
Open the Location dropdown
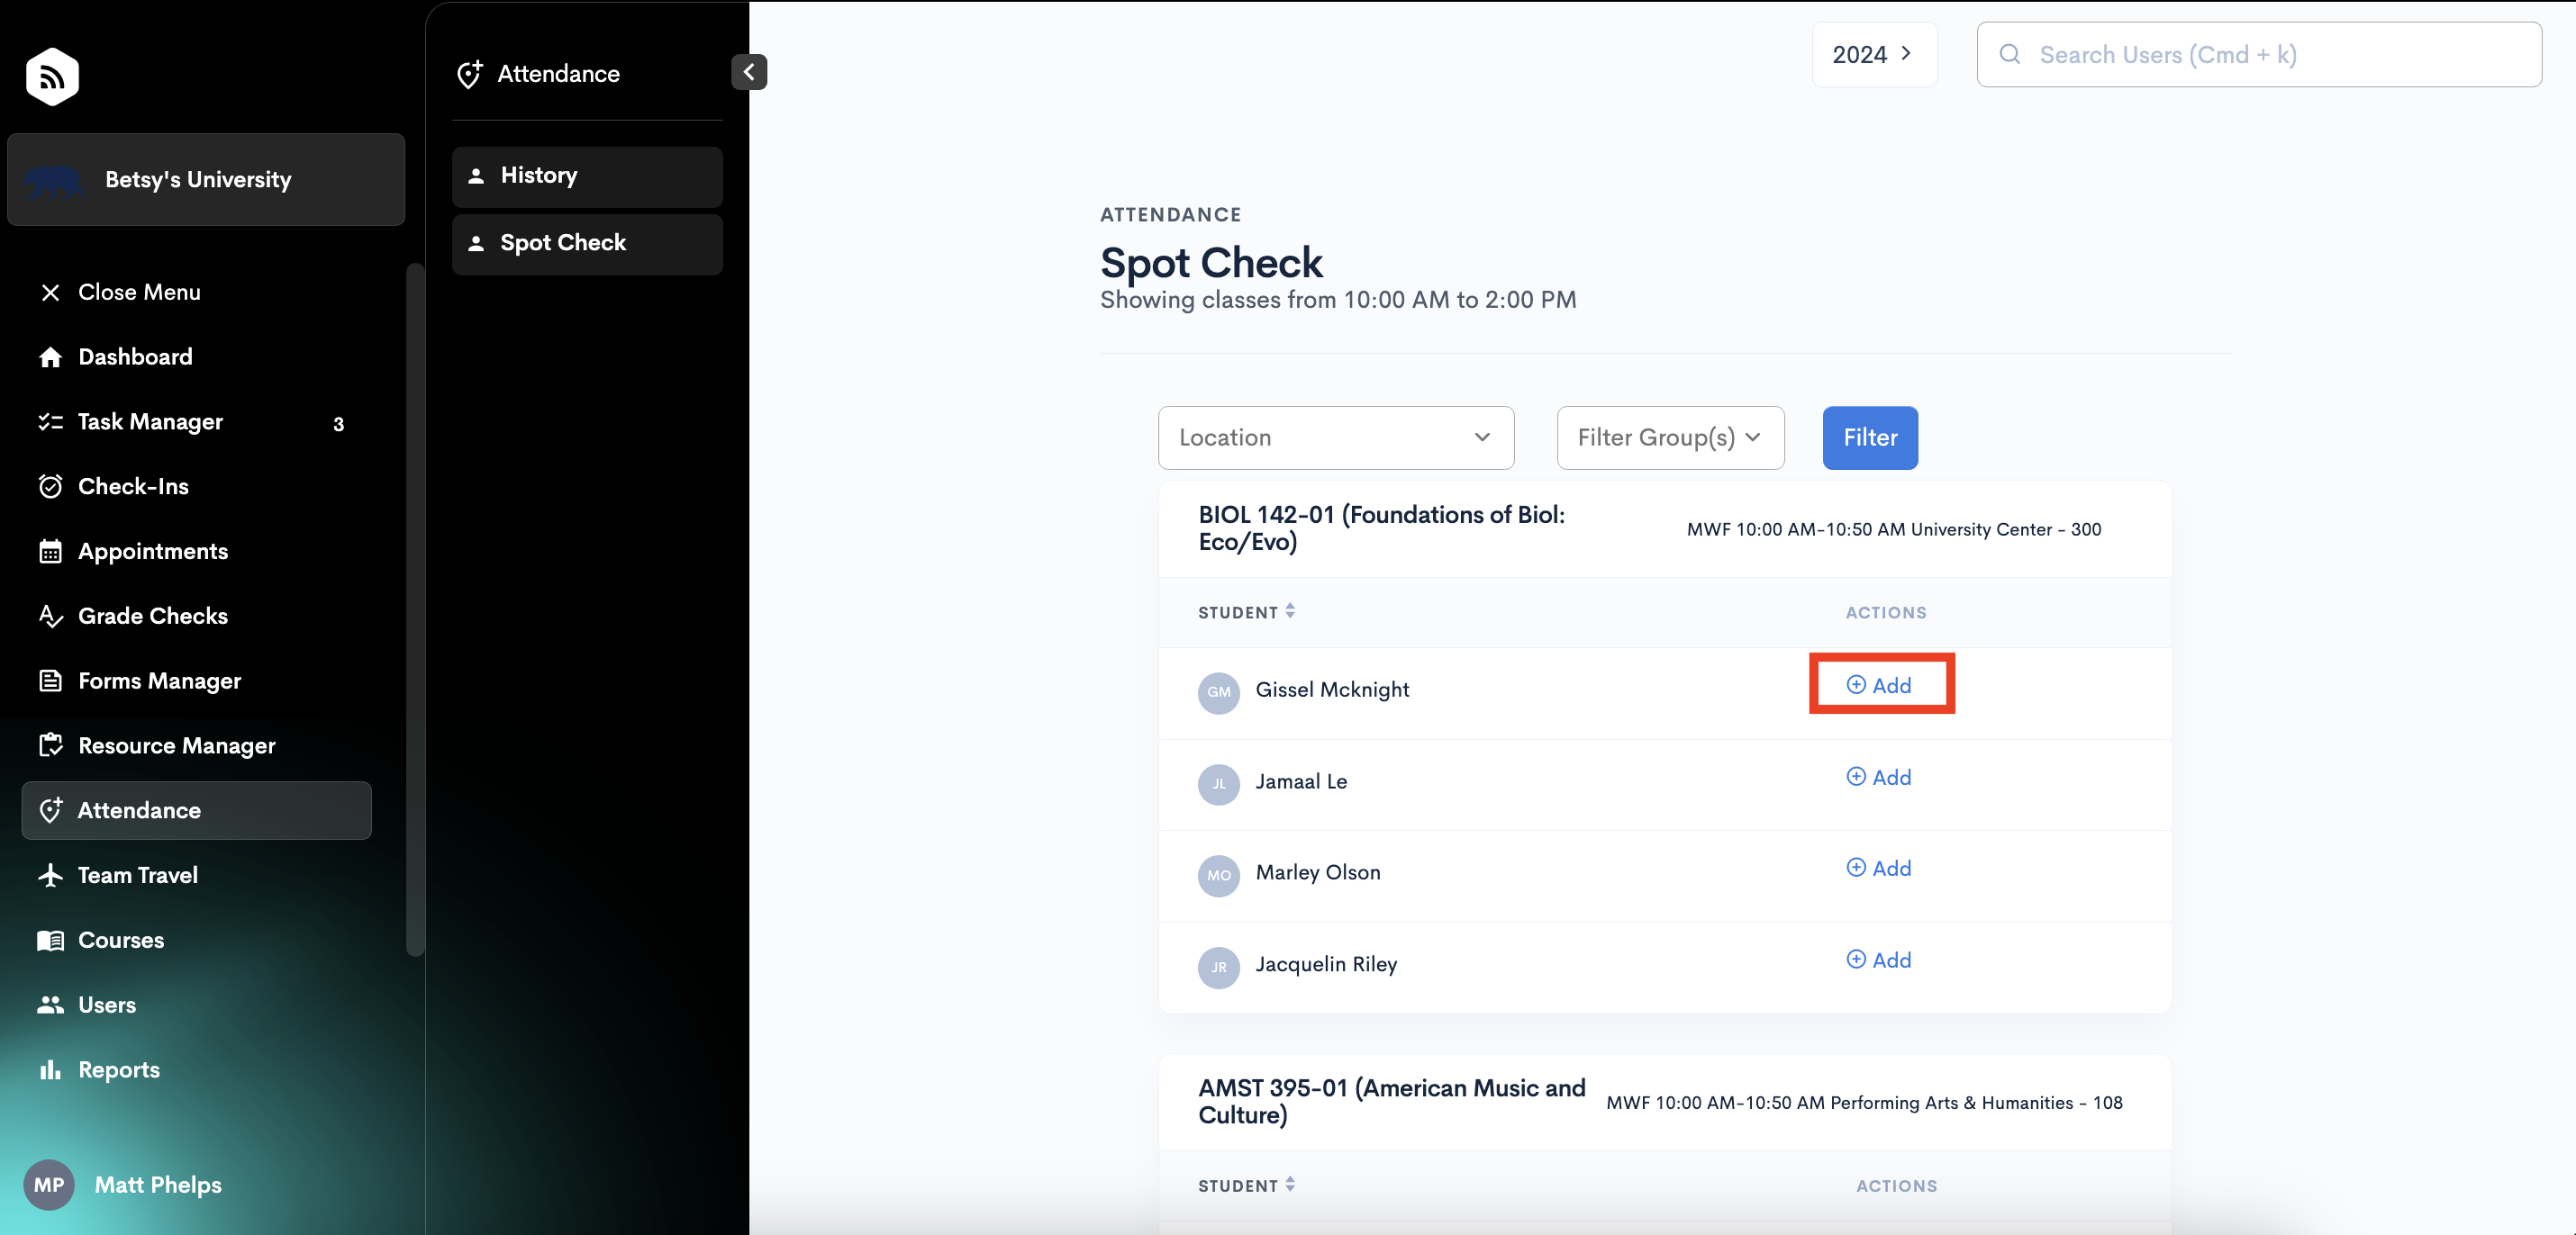[x=1336, y=437]
